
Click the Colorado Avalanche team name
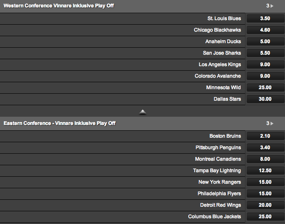(218, 76)
